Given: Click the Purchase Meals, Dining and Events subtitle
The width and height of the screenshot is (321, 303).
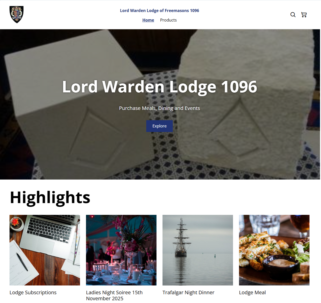Looking at the screenshot, I should (x=159, y=108).
